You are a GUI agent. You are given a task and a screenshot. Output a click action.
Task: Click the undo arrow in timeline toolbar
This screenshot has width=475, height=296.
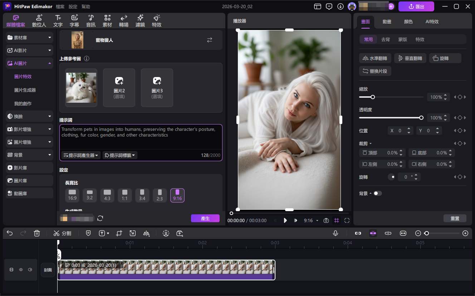coord(10,233)
